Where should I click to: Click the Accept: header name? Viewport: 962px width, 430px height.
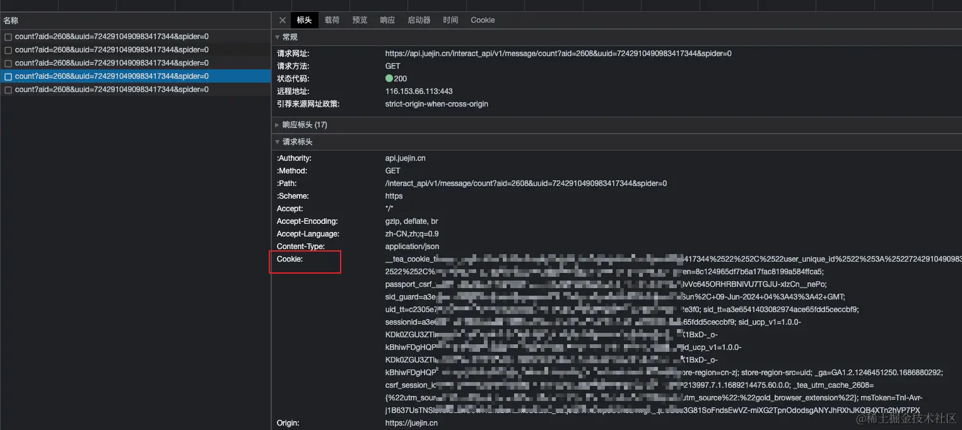pyautogui.click(x=290, y=209)
